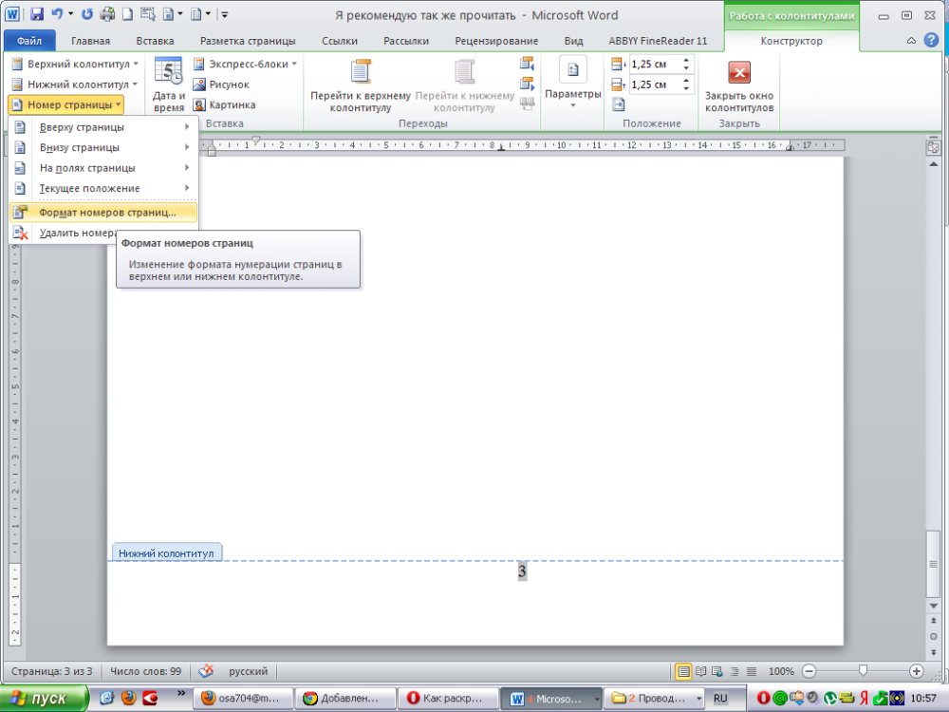This screenshot has width=949, height=712.
Task: Switch to Ссылки ribbon tab
Action: point(340,41)
